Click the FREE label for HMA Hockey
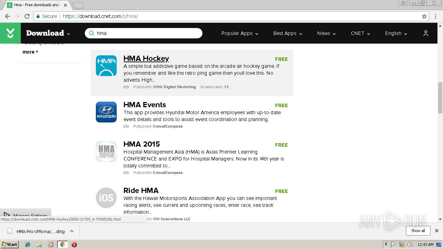The height and width of the screenshot is (249, 443). pos(281,59)
